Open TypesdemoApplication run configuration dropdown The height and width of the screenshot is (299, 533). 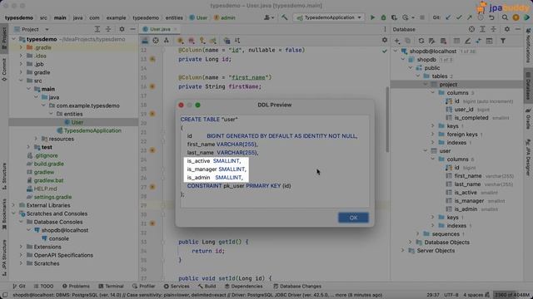point(329,17)
